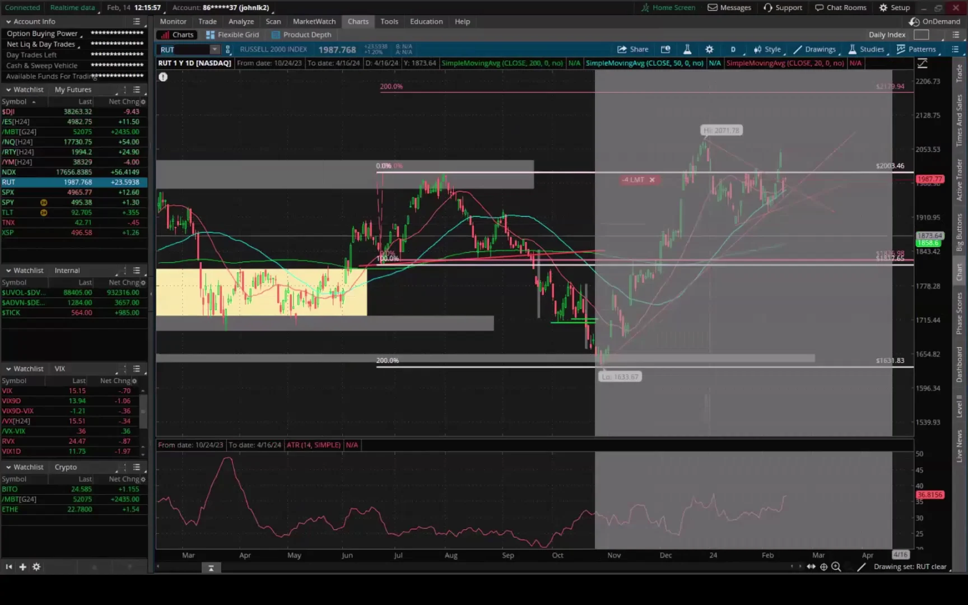Collapse the VIX watchlist
The height and width of the screenshot is (605, 968).
pos(8,369)
